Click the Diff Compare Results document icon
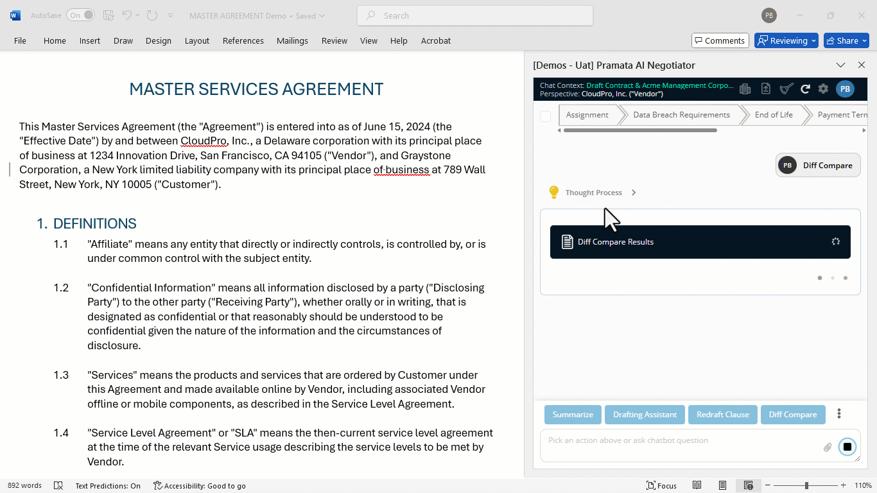Image resolution: width=877 pixels, height=493 pixels. [567, 242]
